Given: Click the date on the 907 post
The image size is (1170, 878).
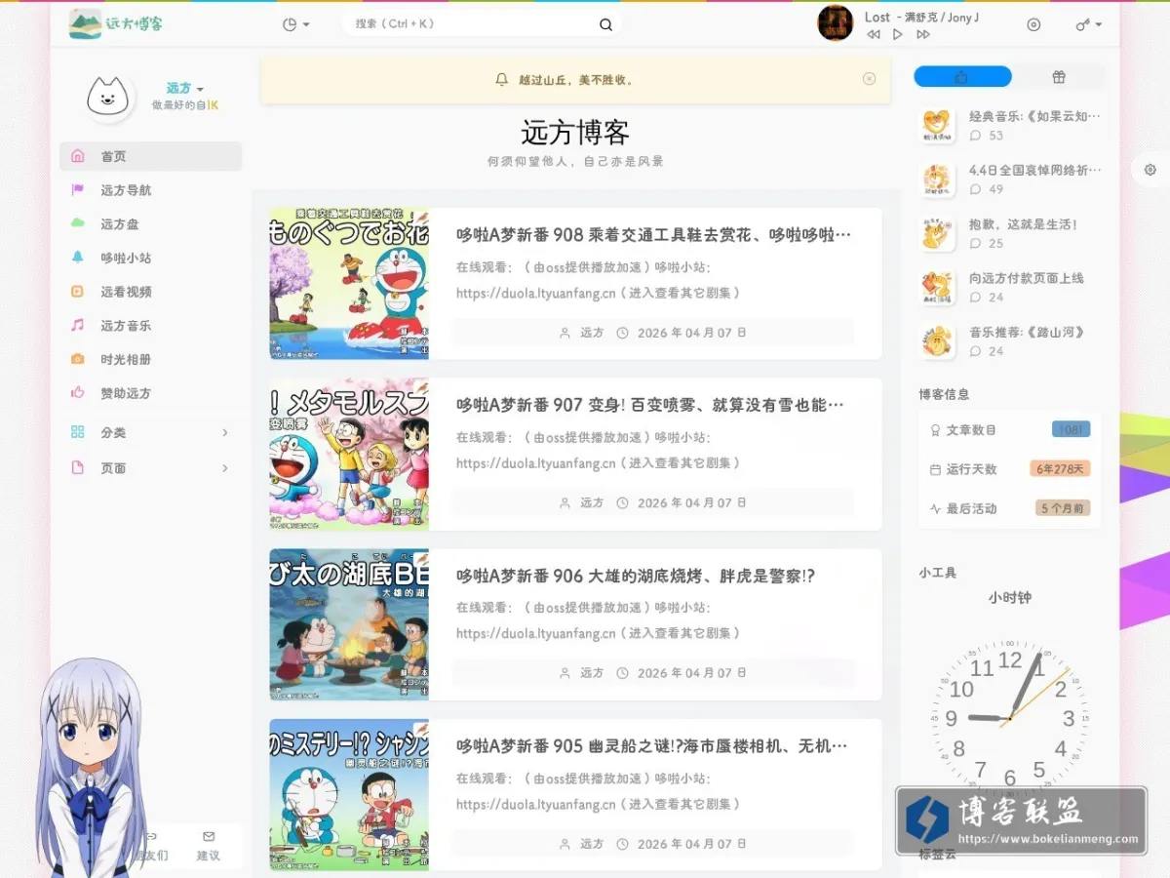Looking at the screenshot, I should pyautogui.click(x=692, y=503).
